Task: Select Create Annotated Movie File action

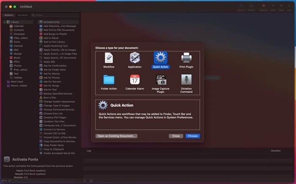Action: point(58,153)
